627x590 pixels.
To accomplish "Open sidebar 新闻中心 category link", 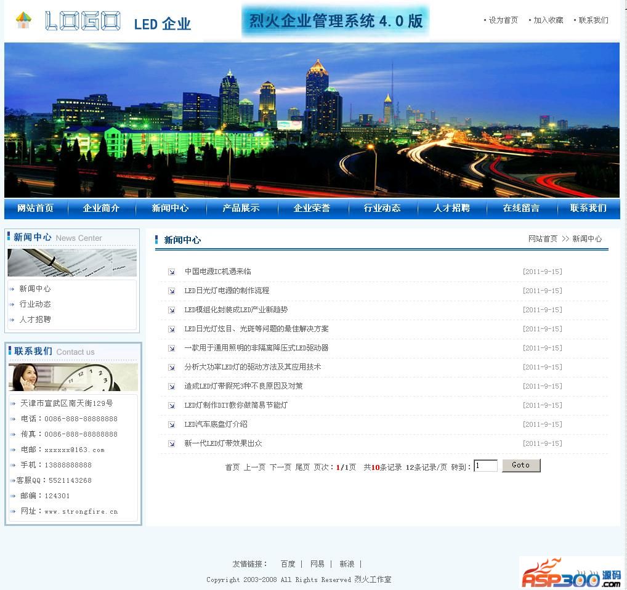I will [x=35, y=289].
